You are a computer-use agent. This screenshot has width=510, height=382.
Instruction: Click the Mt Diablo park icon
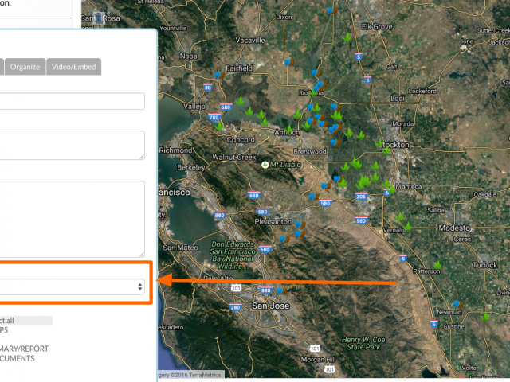[x=265, y=165]
